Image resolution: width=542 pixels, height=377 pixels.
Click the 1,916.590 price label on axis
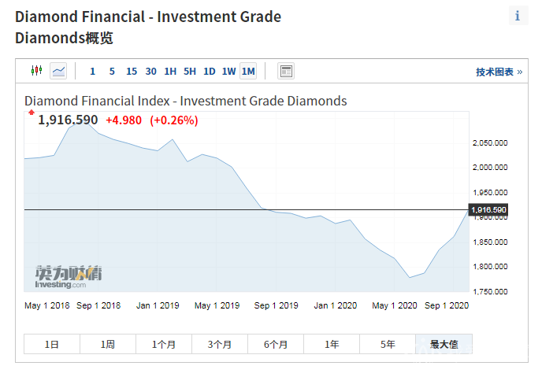488,210
